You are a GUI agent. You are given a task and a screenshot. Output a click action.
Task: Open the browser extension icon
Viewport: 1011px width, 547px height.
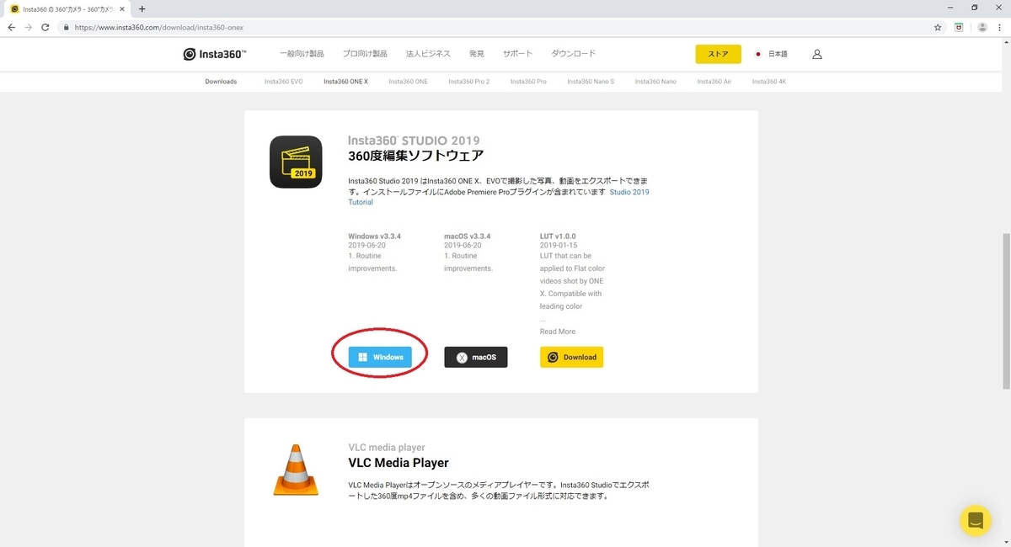pos(959,27)
